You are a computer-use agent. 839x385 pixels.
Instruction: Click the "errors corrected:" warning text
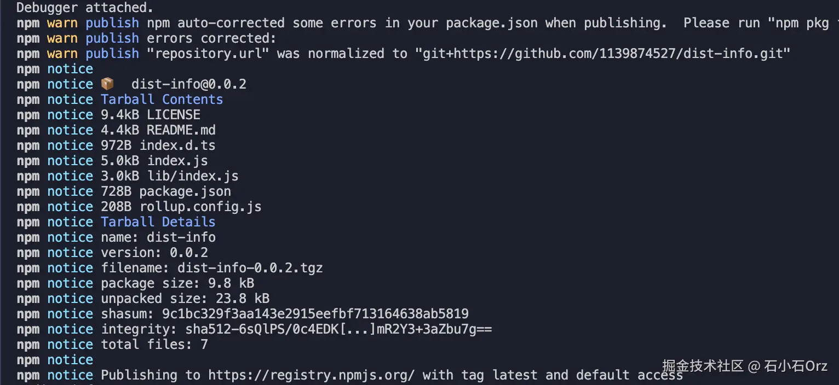tap(211, 38)
